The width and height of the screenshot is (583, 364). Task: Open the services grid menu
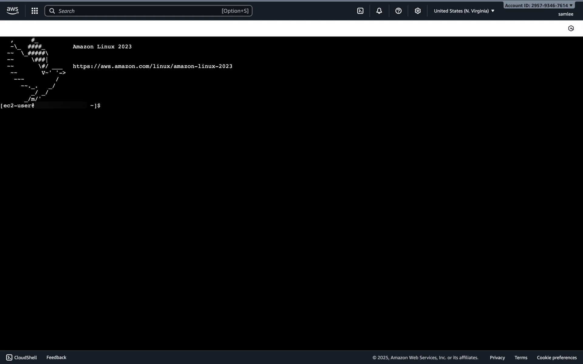click(x=35, y=11)
